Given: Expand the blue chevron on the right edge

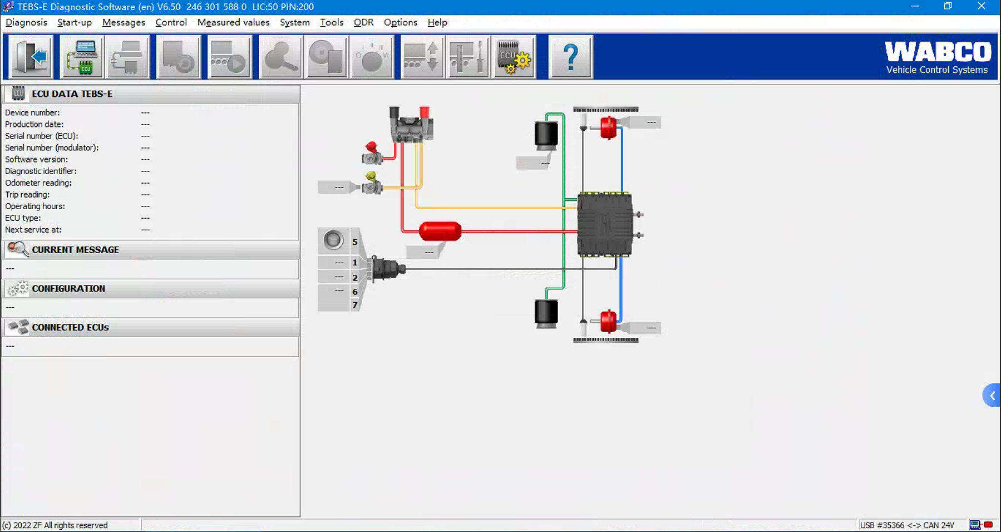Looking at the screenshot, I should click(992, 395).
